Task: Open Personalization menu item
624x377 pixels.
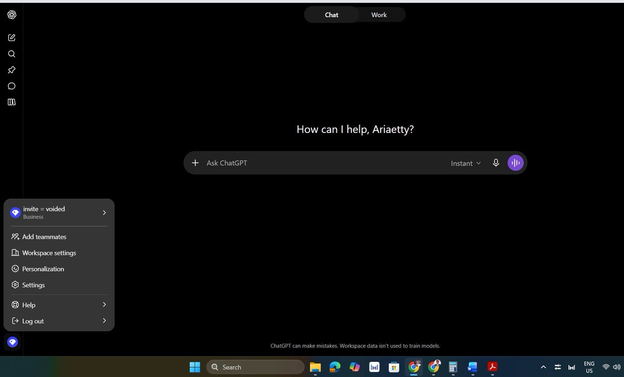Action: [x=59, y=268]
